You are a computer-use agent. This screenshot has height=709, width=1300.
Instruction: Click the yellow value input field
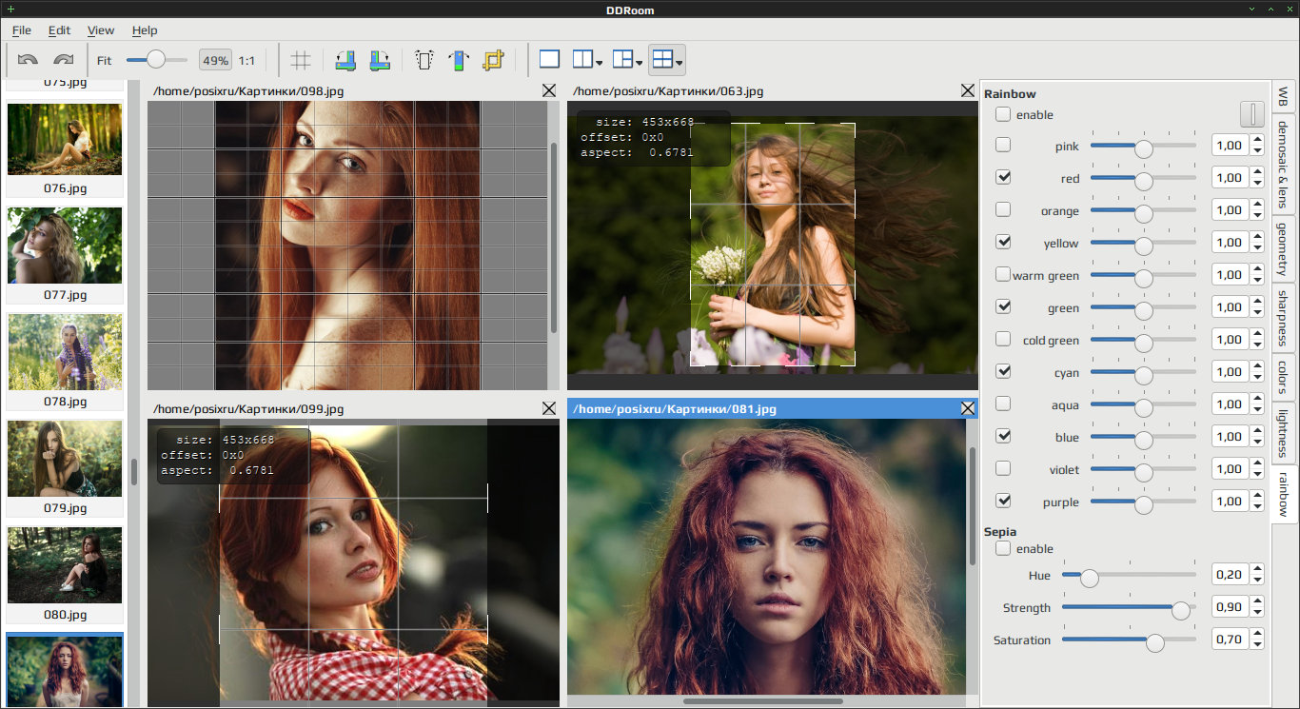point(1230,242)
